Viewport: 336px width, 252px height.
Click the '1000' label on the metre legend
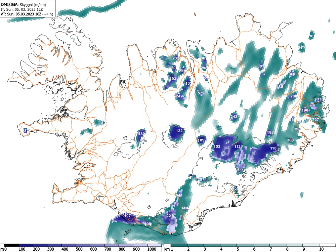[152, 249]
